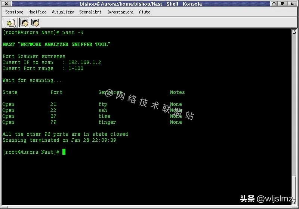Click the 'ftp' service entry
Image resolution: width=299 pixels, height=209 pixels.
(102, 104)
